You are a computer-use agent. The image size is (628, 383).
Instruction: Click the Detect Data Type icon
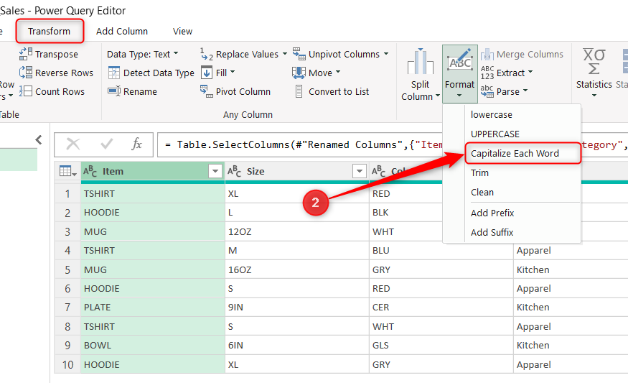click(x=114, y=73)
